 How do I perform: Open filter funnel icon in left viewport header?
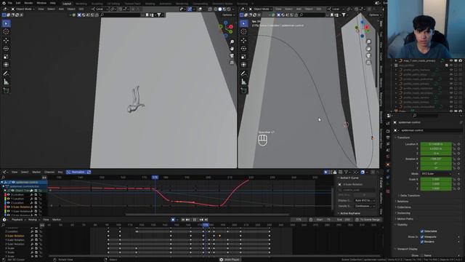[159, 15]
